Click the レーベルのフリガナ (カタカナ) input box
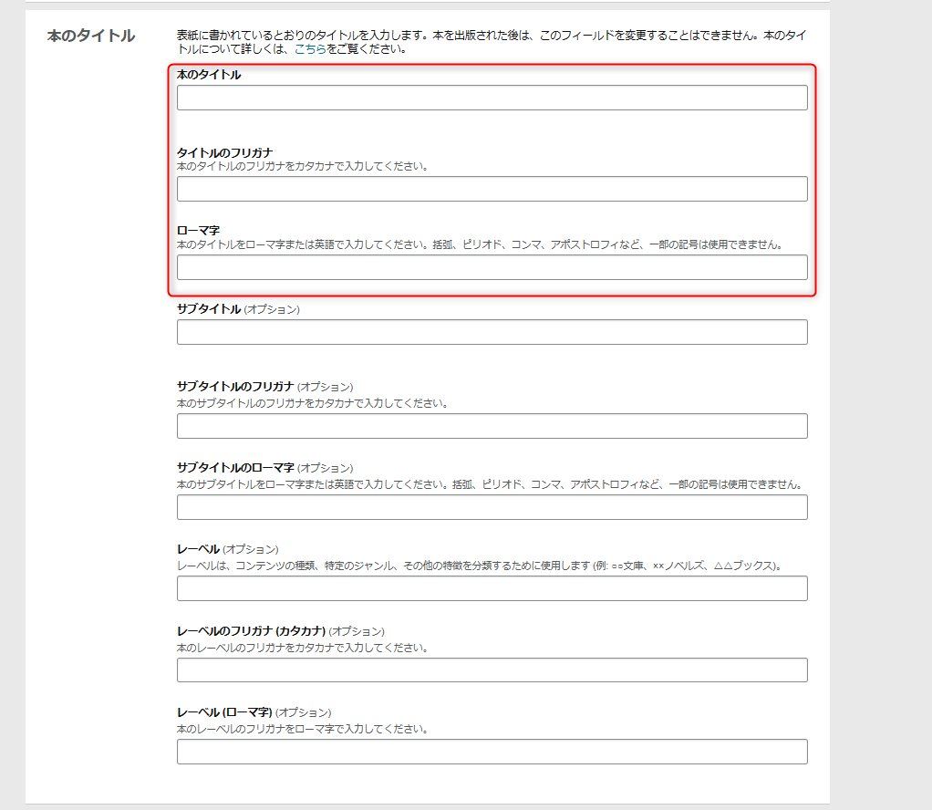932x810 pixels. (x=492, y=670)
